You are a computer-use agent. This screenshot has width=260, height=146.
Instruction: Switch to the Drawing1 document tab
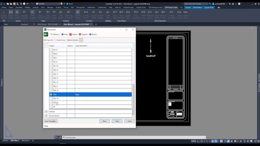[25, 24]
